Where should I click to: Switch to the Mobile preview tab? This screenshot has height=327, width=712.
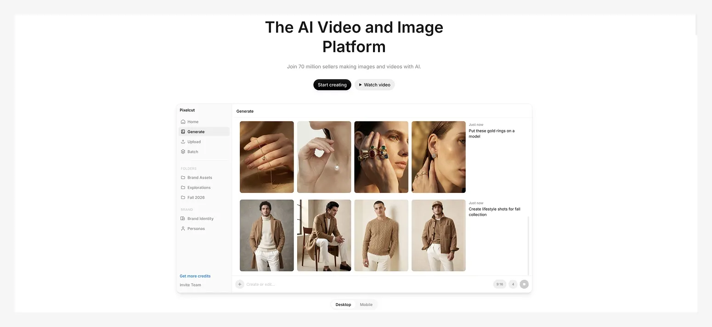[366, 305]
